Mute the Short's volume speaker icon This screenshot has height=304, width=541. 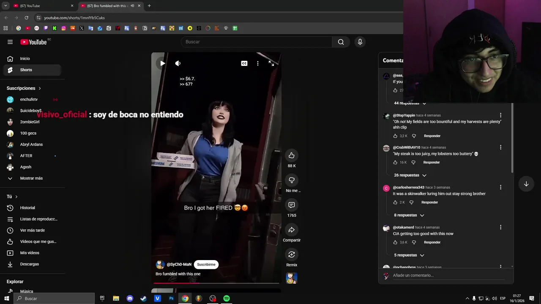(x=178, y=63)
